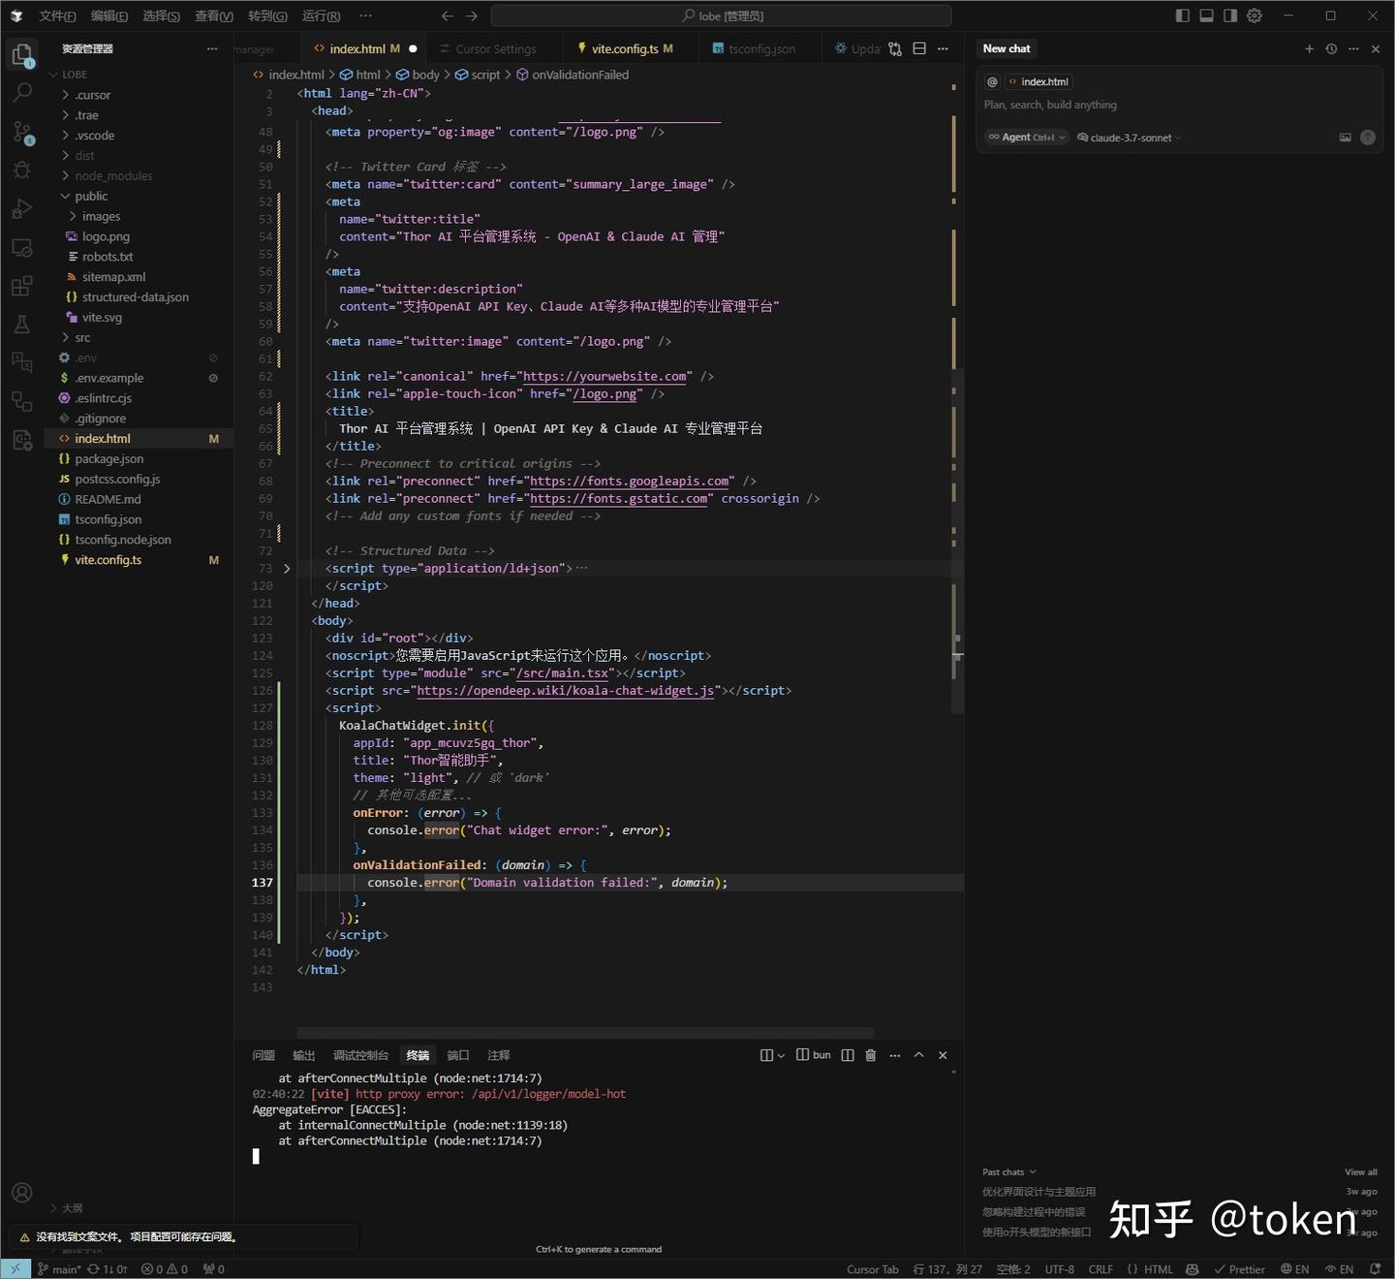Attach an image to the chat
Screen dimensions: 1395x1279
(1345, 138)
